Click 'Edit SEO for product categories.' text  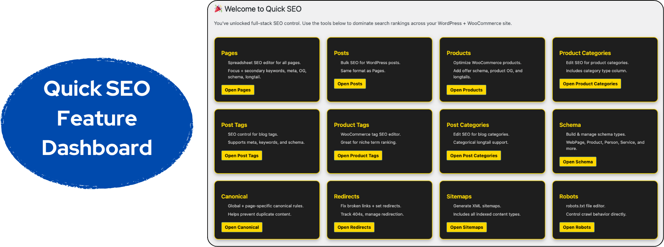597,63
